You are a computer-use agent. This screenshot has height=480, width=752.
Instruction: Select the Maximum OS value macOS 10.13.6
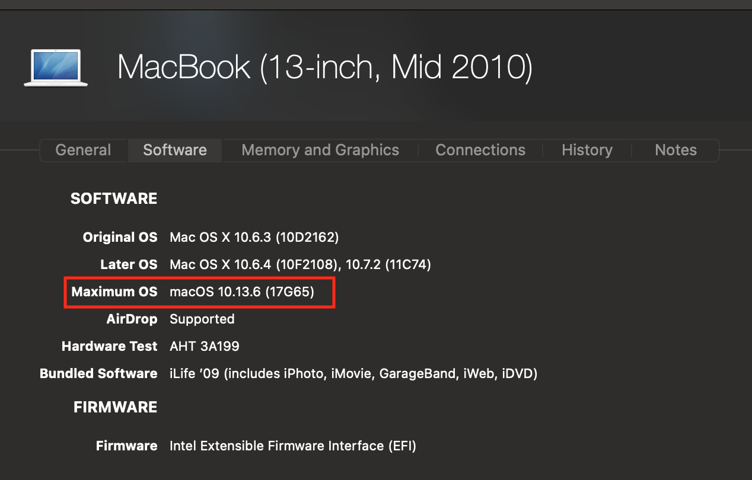pyautogui.click(x=242, y=292)
